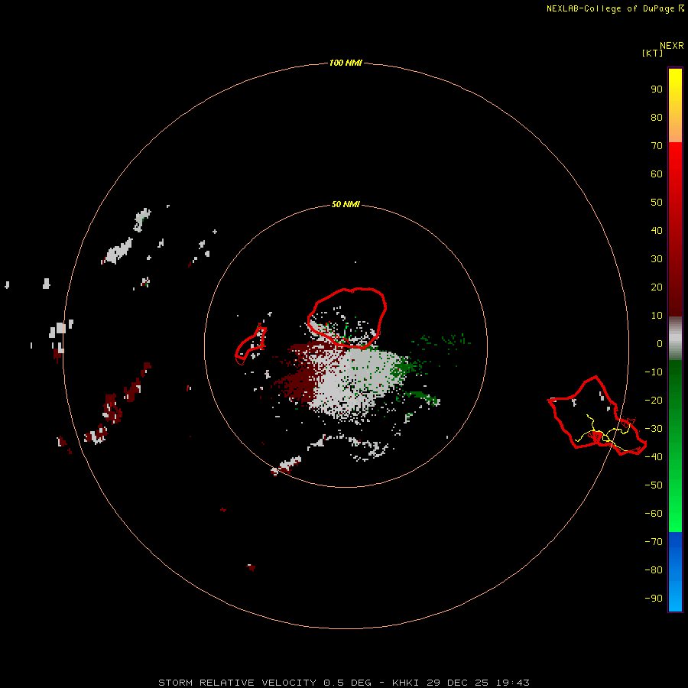This screenshot has height=688, width=688.
Task: Click the -60 value on velocity scale
Action: point(654,514)
